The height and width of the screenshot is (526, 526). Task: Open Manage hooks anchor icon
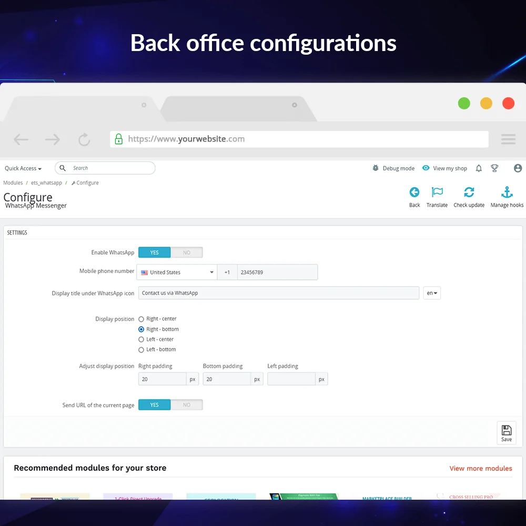pos(507,193)
